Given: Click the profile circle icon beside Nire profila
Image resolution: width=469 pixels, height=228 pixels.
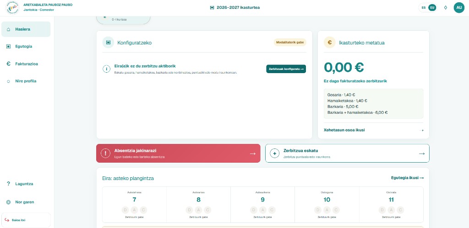Looking at the screenshot, I should click(x=8, y=81).
